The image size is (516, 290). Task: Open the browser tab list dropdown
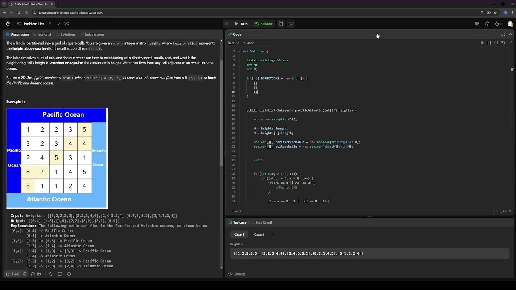click(4, 4)
